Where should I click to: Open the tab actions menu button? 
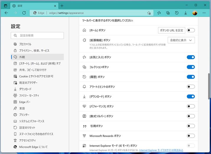(5, 6)
